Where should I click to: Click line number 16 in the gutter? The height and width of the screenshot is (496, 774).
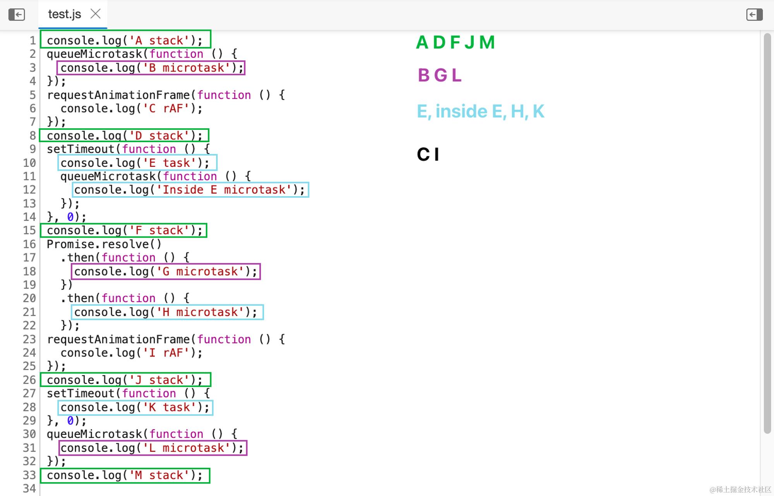(29, 244)
